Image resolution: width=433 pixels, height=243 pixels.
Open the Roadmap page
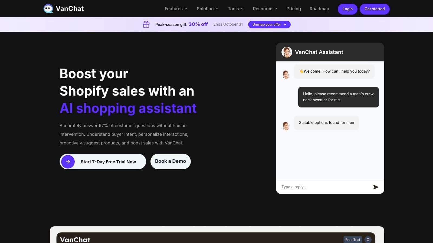coord(319,9)
